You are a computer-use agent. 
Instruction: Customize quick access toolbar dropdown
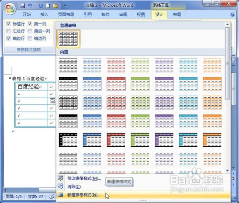tap(65, 6)
